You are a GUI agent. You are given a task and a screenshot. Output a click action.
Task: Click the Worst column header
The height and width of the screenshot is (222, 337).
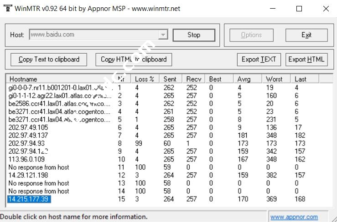pos(274,79)
